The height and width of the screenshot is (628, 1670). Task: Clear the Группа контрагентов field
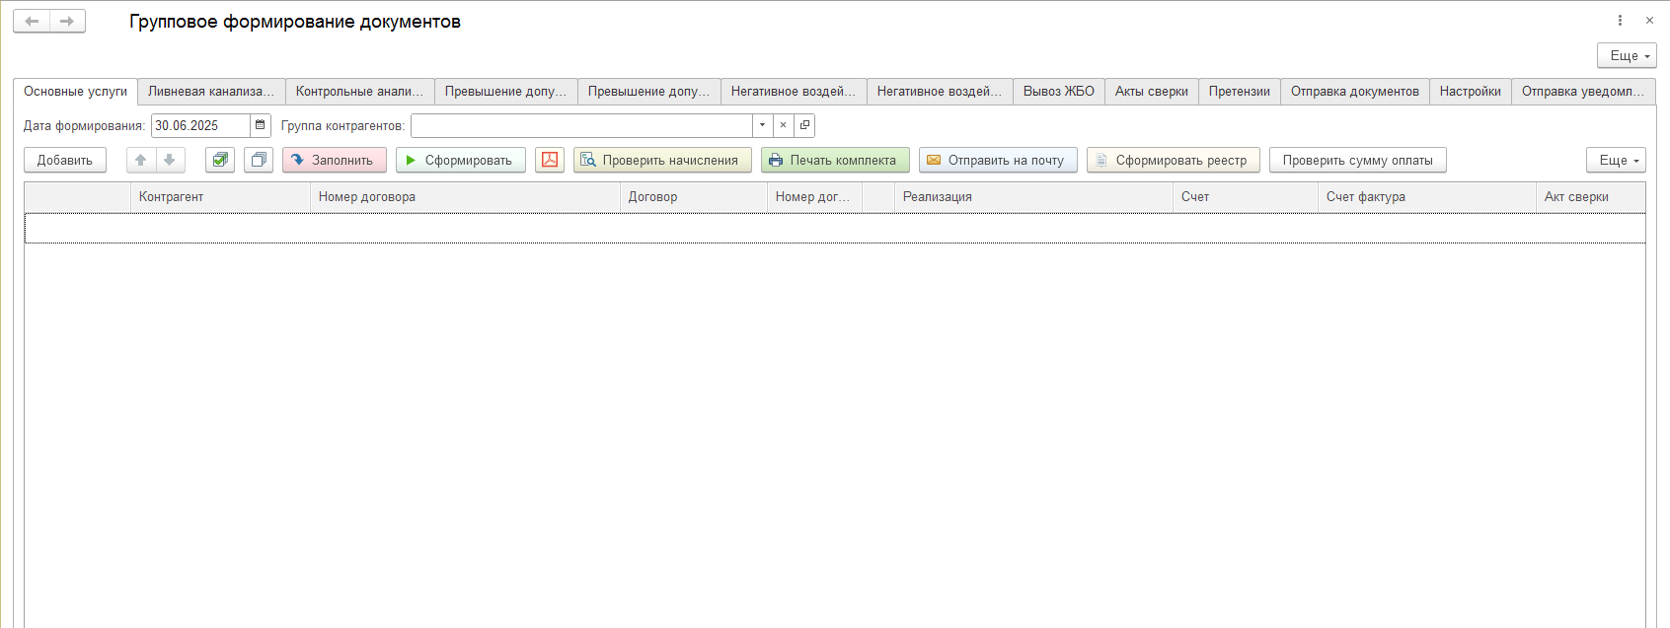[x=784, y=125]
